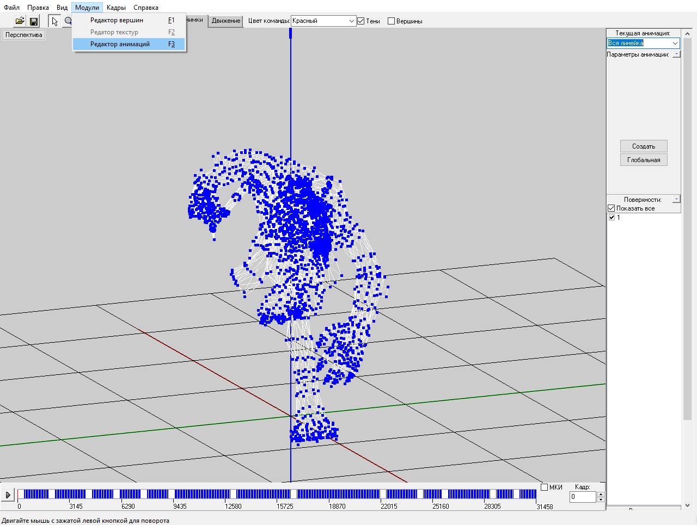Save the model with the floppy disk icon
The width and height of the screenshot is (697, 525).
click(34, 21)
